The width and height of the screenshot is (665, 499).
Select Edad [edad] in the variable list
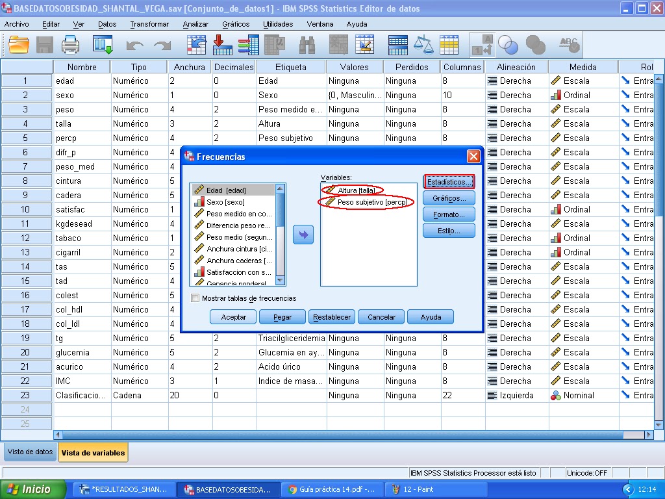click(x=232, y=190)
